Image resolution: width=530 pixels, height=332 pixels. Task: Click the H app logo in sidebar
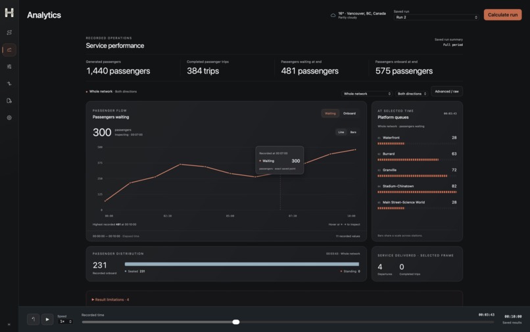pos(9,13)
